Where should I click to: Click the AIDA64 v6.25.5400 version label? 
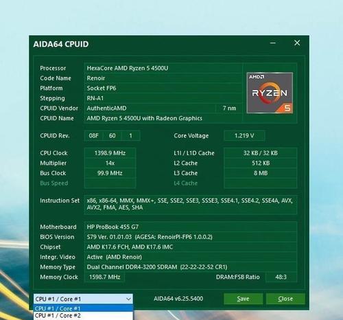point(178,299)
